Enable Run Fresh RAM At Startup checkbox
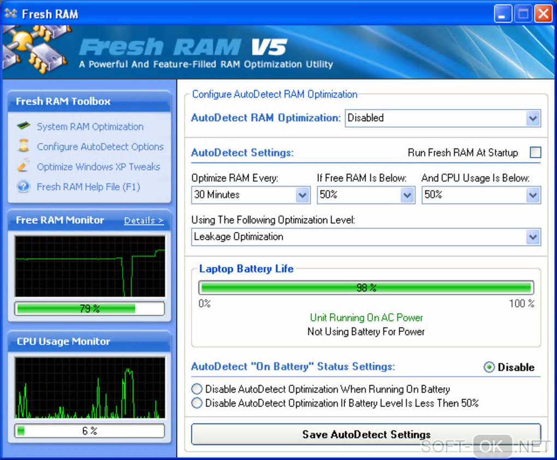Screen dimensions: 557x460 pos(535,152)
